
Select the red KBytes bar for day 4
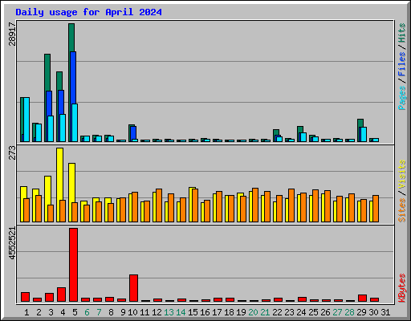(61, 295)
